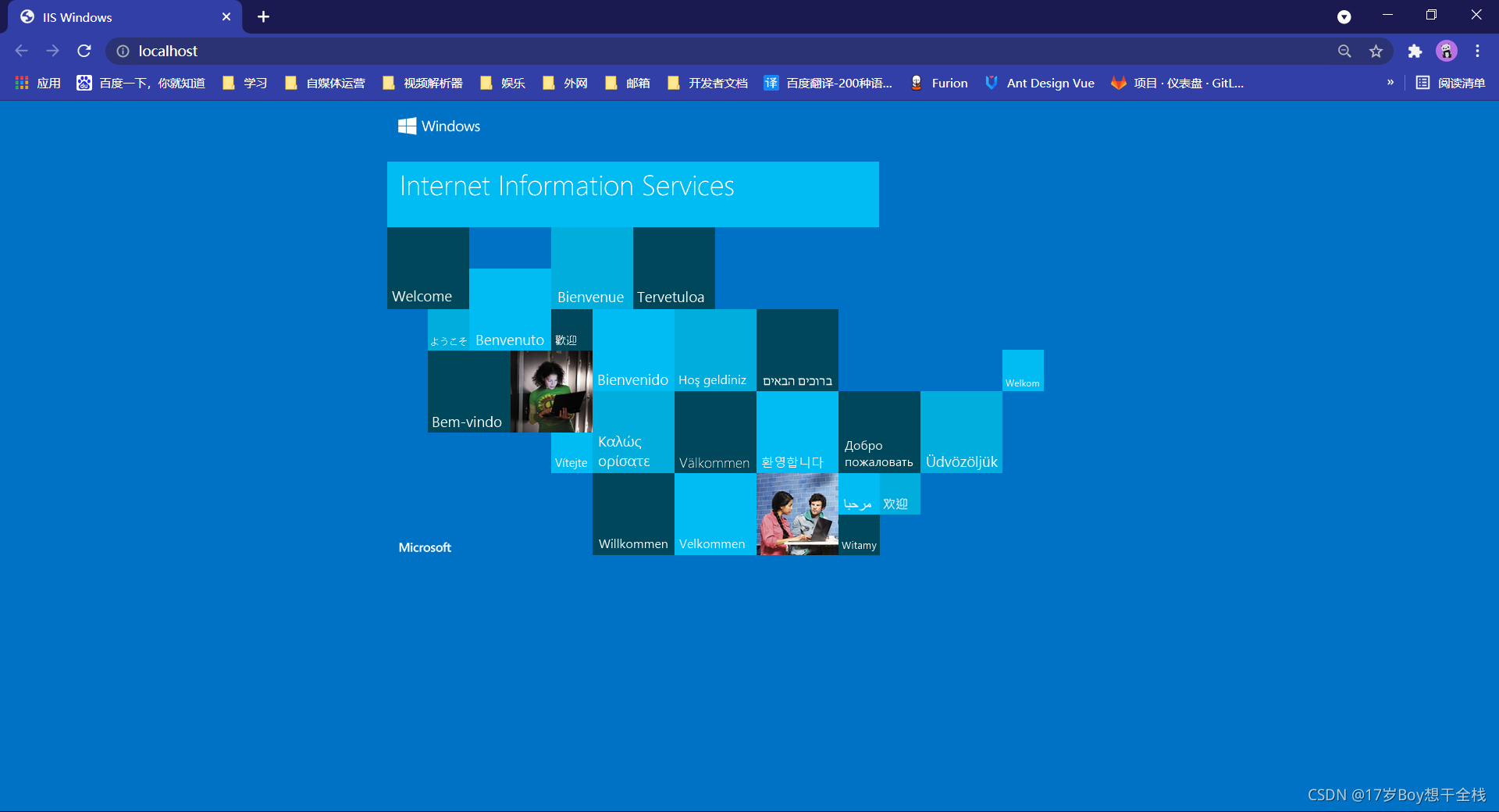Viewport: 1499px width, 812px height.
Task: View site information icon beside localhost
Action: coord(123,51)
